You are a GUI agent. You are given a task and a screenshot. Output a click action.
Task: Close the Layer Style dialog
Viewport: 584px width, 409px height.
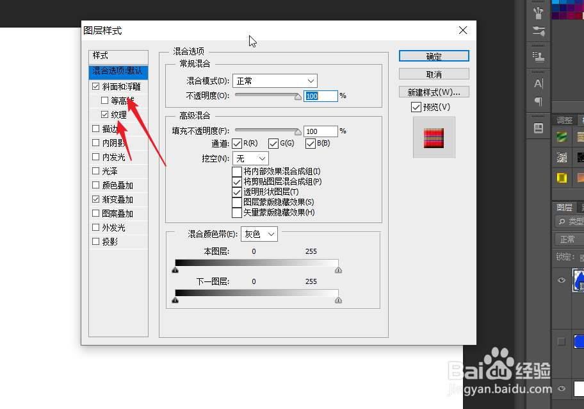tap(462, 30)
